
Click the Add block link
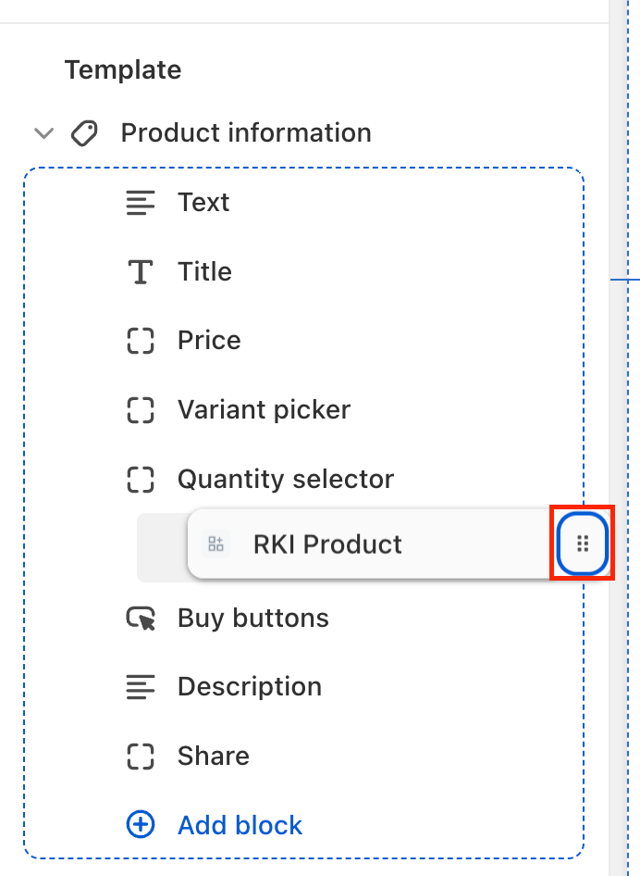(x=240, y=825)
